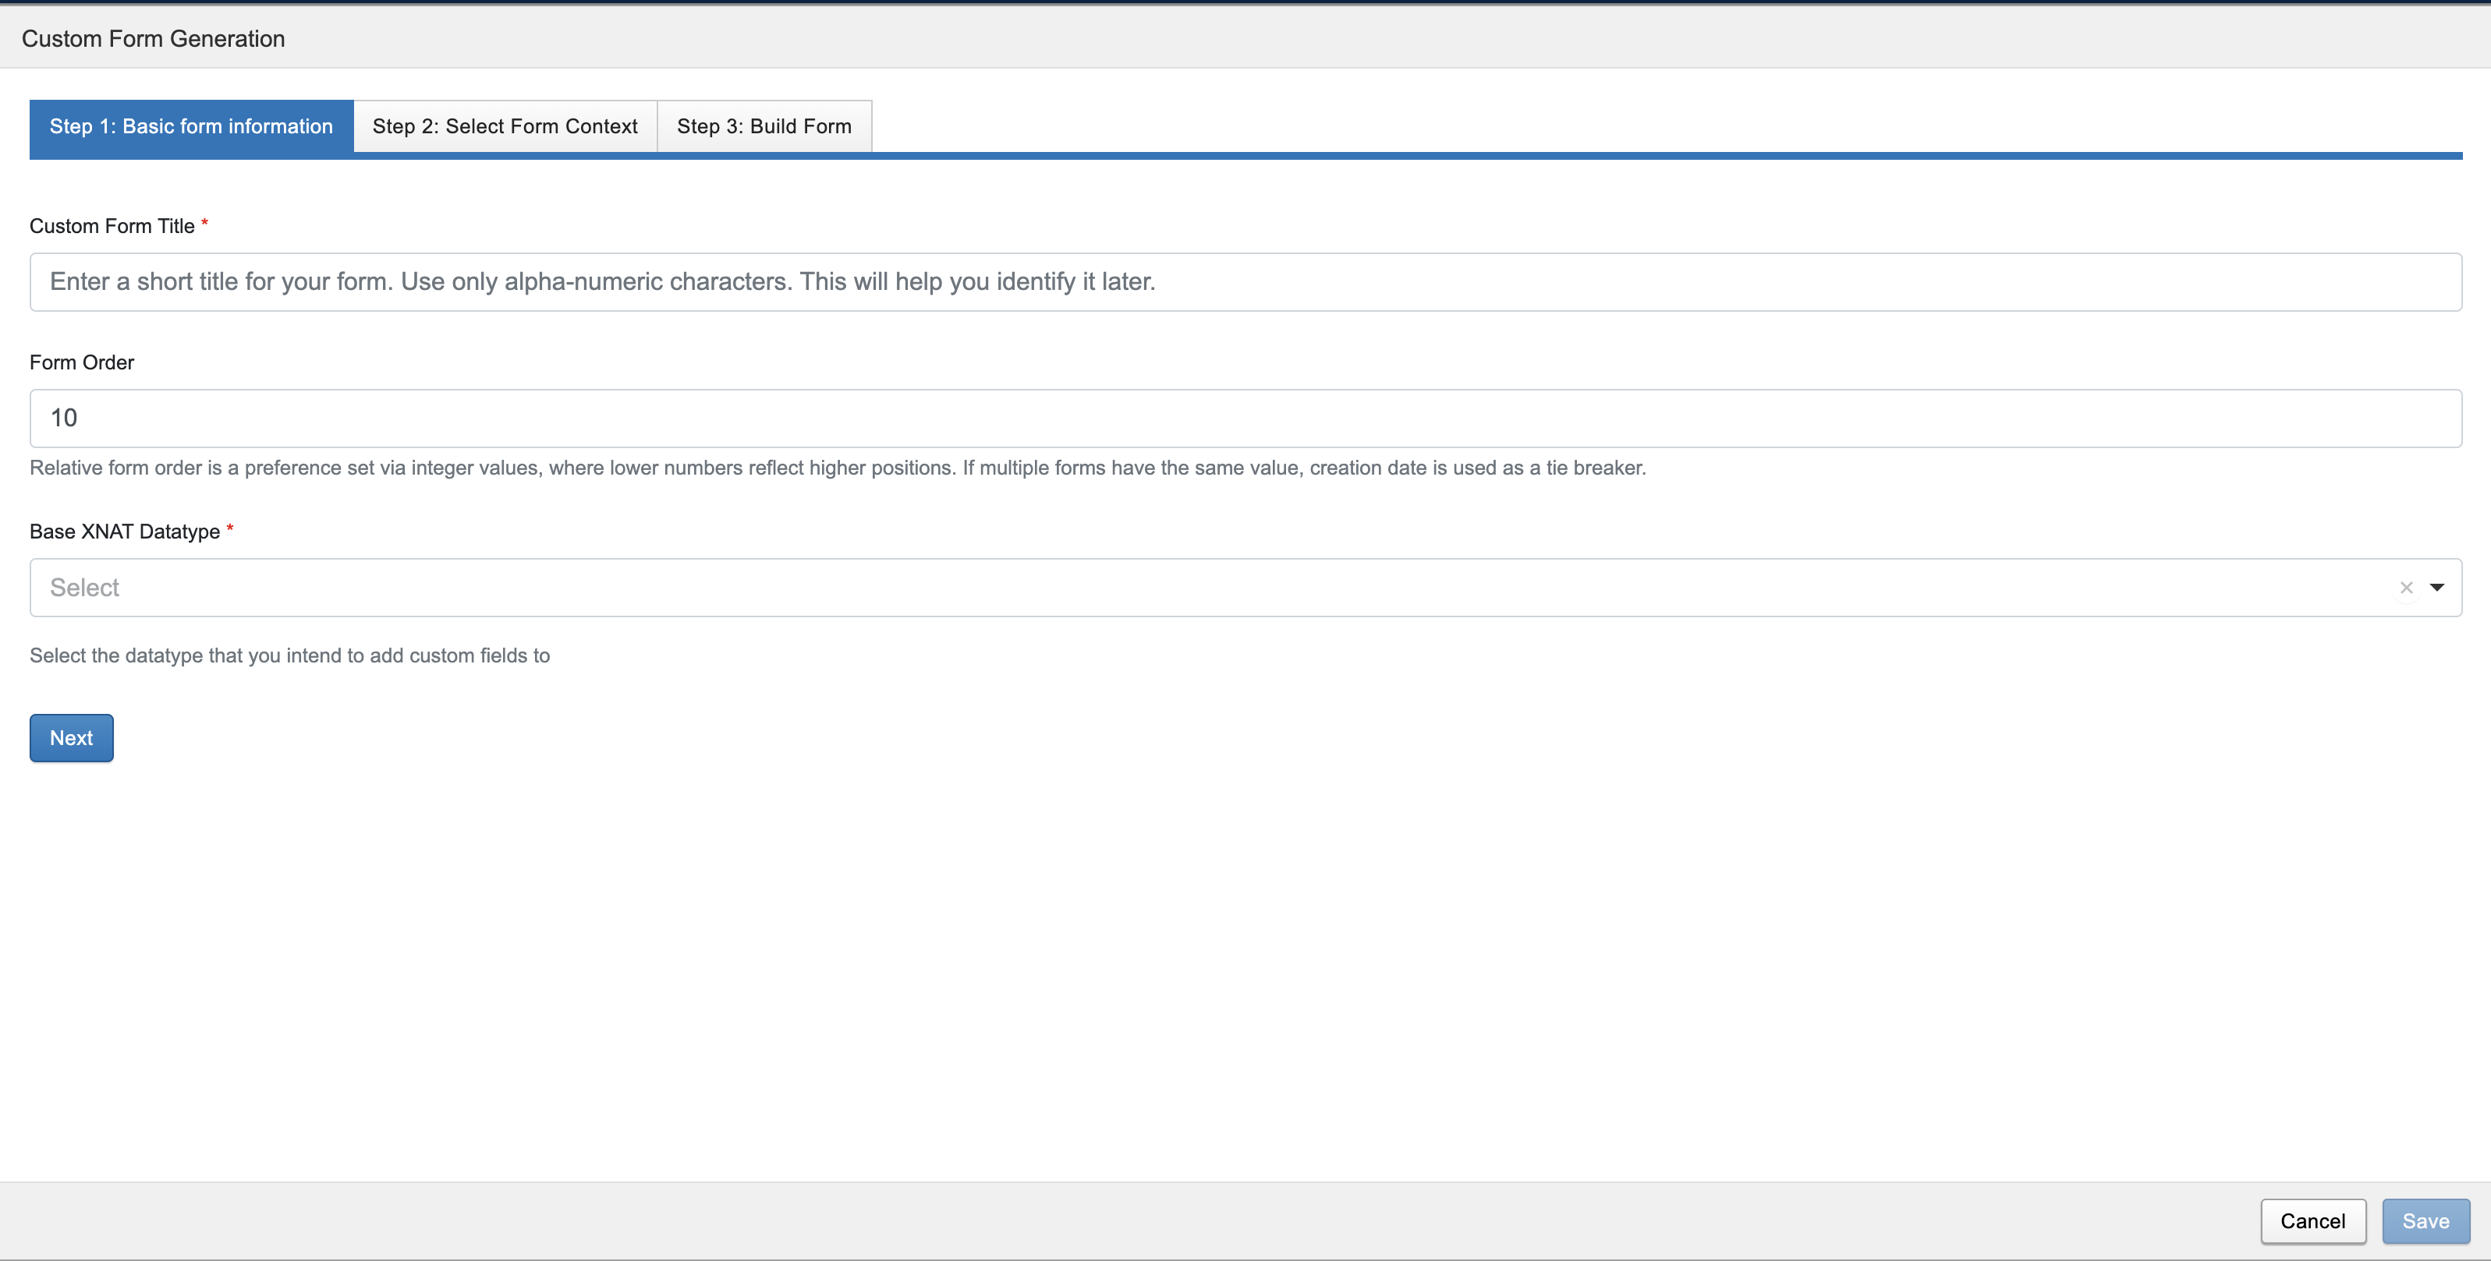Click the Custom Form Title label
Screen dimensions: 2491x1261
click(x=112, y=226)
